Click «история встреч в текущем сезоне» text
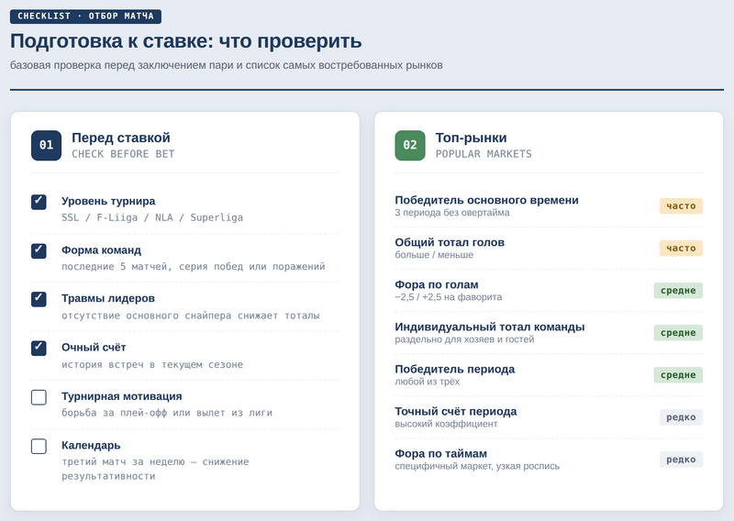Image resolution: width=734 pixels, height=521 pixels. (152, 365)
